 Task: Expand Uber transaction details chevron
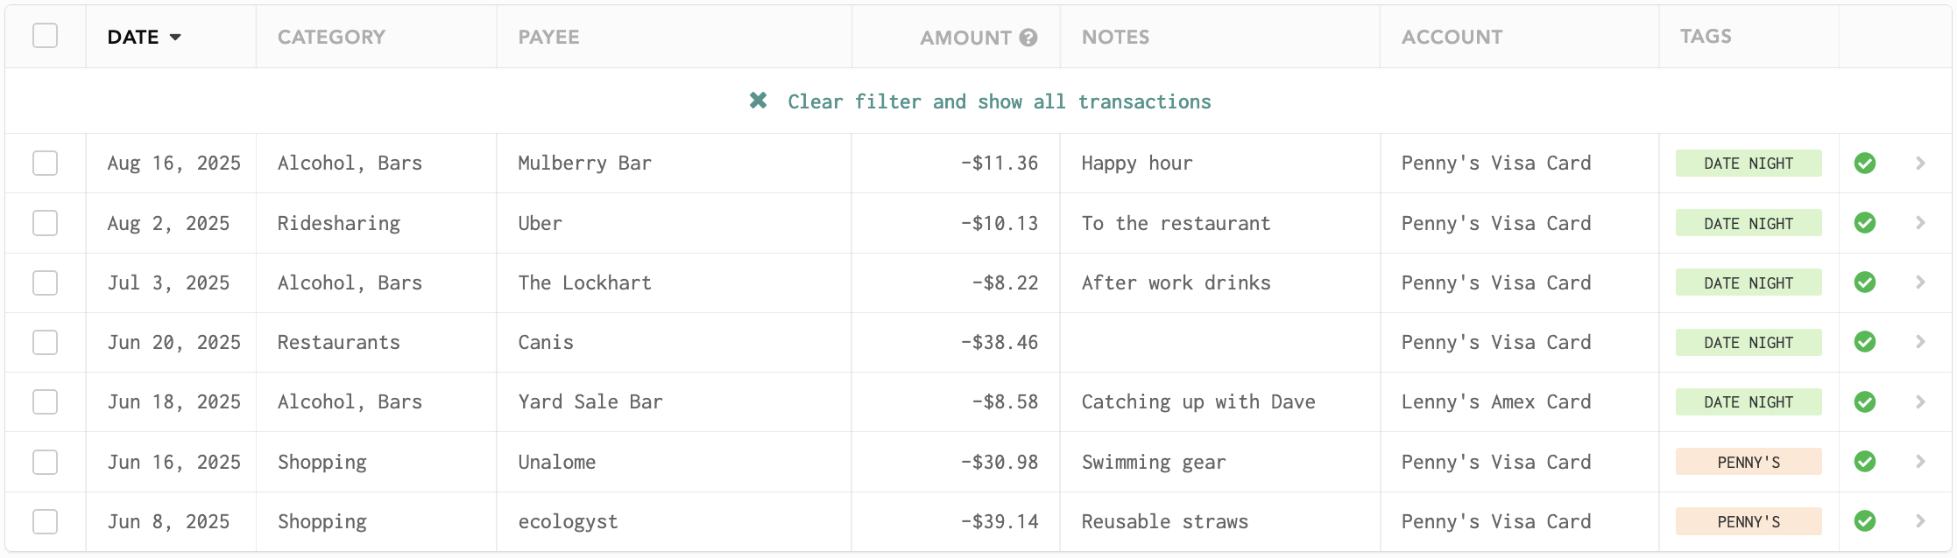point(1920,223)
